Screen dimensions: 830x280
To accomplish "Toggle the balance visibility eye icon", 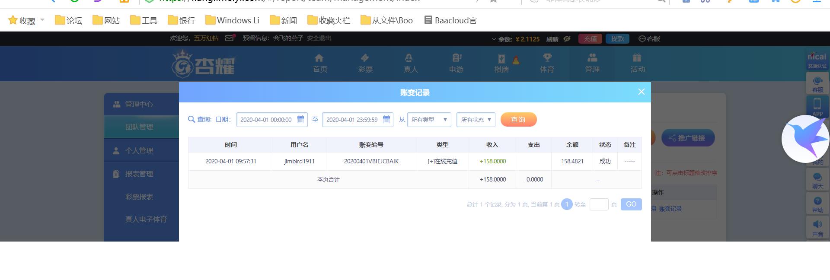I will pos(567,39).
